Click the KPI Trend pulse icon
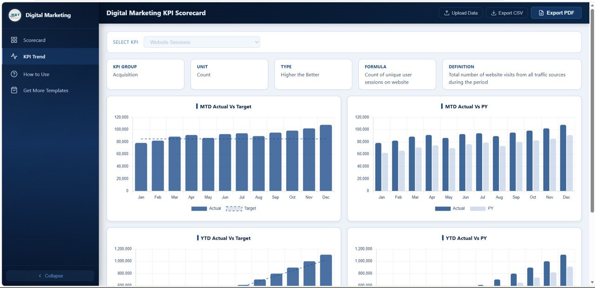 tap(14, 57)
